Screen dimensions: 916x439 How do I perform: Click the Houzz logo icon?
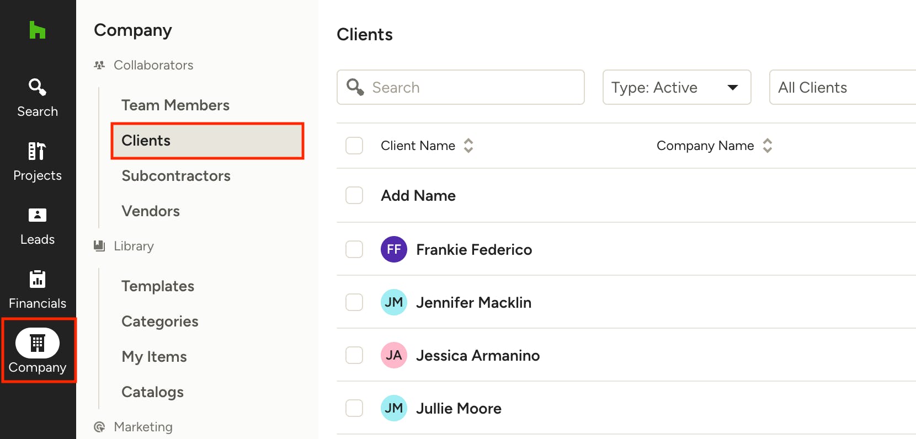[x=37, y=30]
